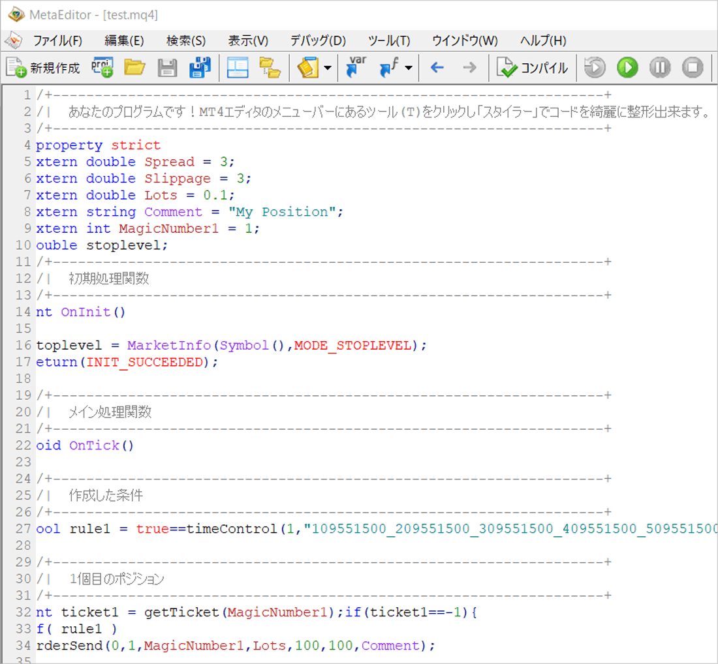Open the ファイル(F) menu

click(57, 40)
